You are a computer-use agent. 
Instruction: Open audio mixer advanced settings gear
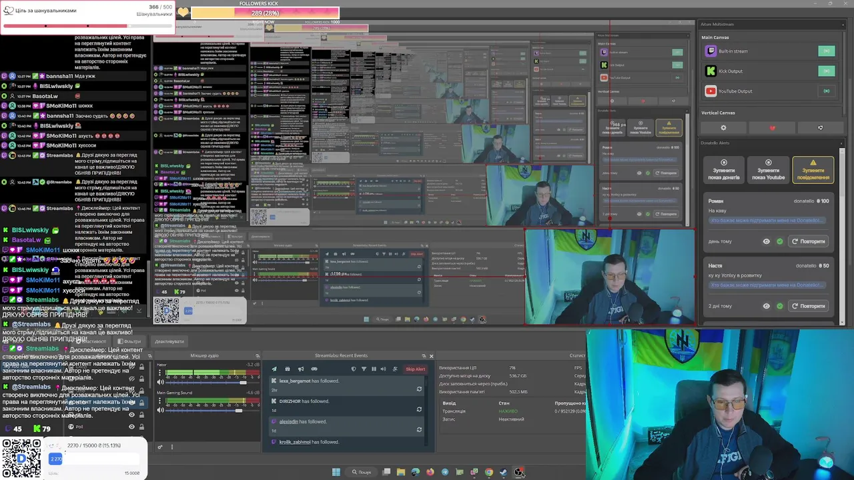click(x=159, y=447)
